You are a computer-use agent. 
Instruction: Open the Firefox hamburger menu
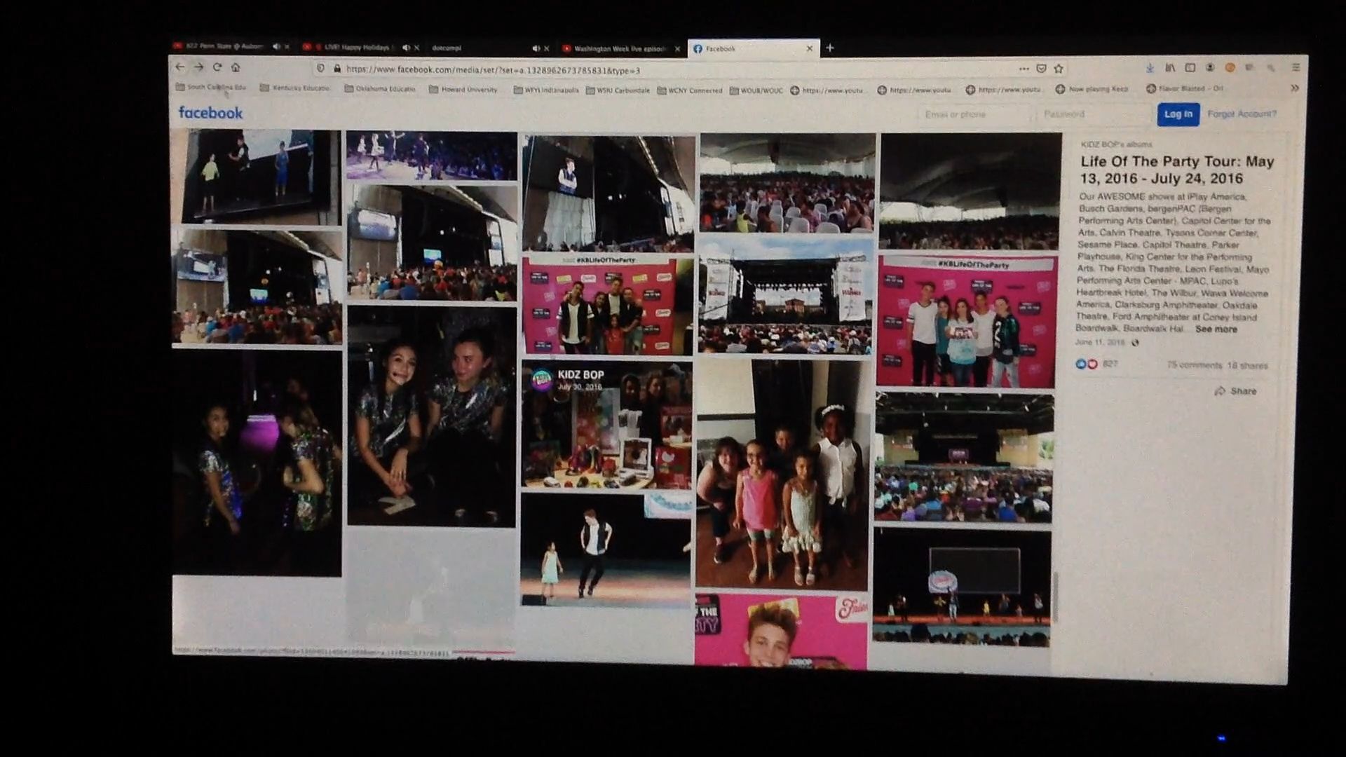[1296, 67]
